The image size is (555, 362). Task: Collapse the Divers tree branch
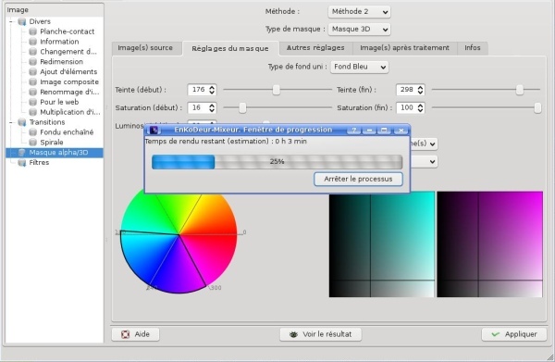10,21
